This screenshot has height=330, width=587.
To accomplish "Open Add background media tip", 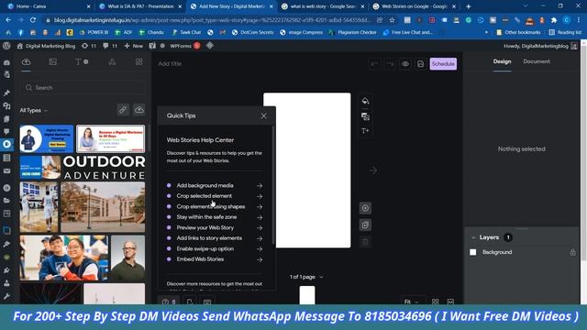I will 215,185.
